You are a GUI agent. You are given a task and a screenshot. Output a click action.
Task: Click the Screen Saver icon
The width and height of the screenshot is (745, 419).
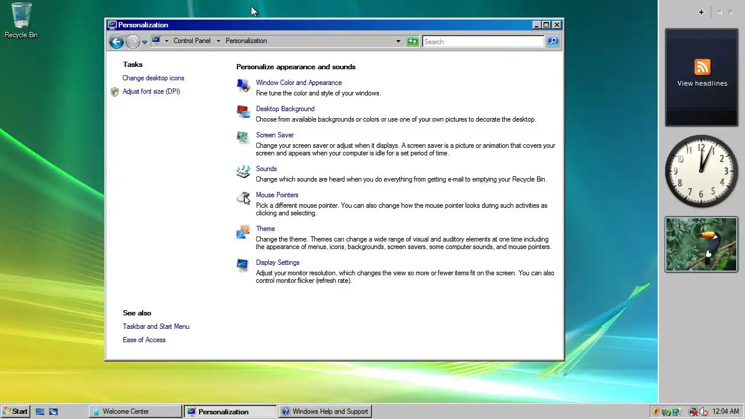coord(243,137)
